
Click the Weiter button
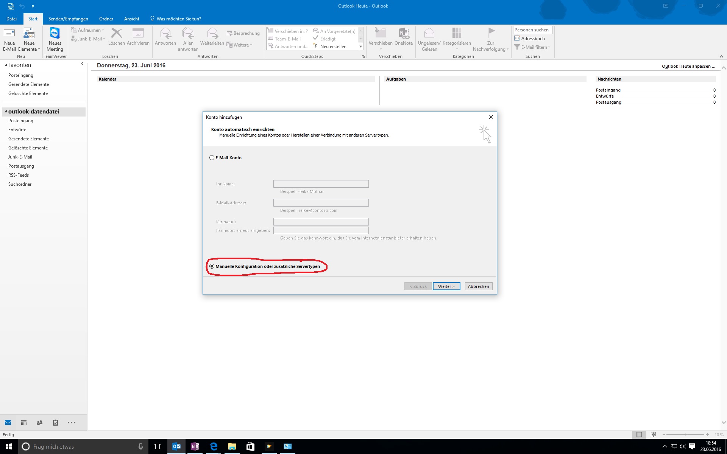(446, 286)
